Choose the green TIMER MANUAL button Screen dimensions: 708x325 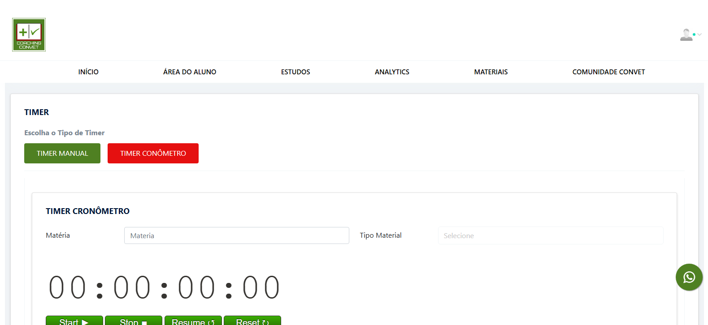tap(62, 154)
